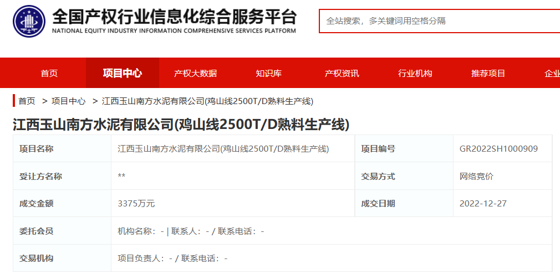Click the platform logo emblem
This screenshot has height=274, width=560.
pyautogui.click(x=29, y=20)
